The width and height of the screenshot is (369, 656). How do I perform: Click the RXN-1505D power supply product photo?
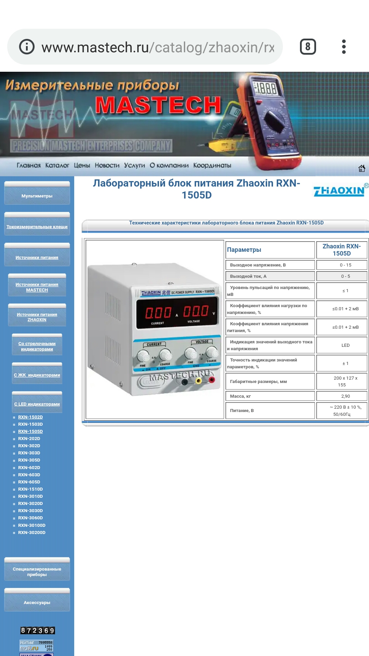click(155, 329)
